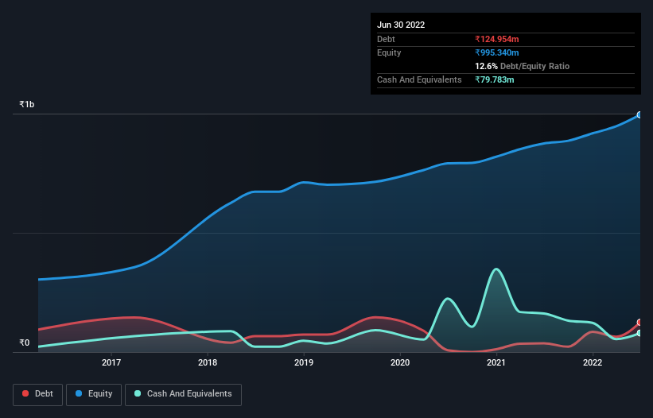Click the Cash And Equivalents tooltip label
Image resolution: width=653 pixels, height=418 pixels.
click(x=419, y=79)
